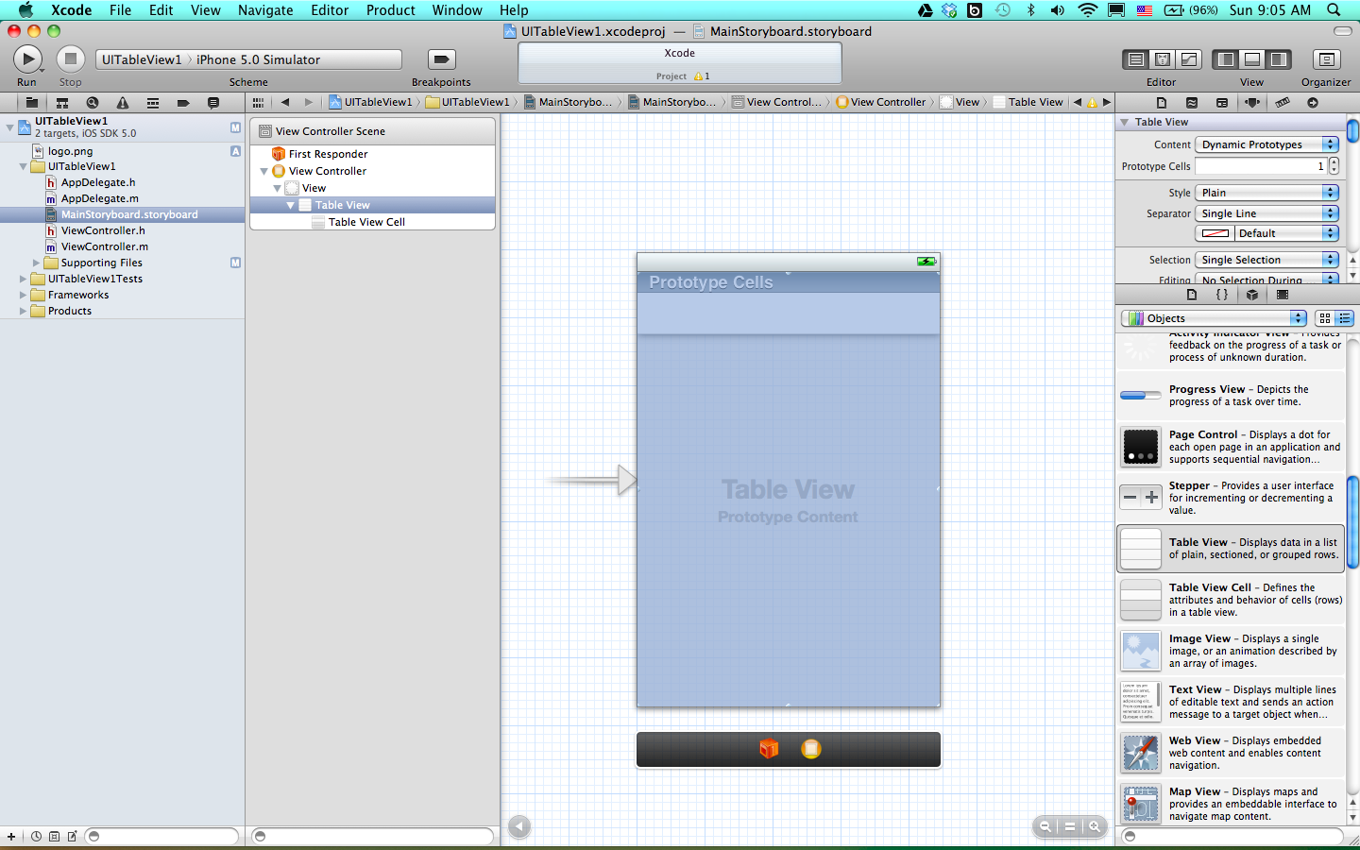The image size is (1360, 850).
Task: Show the Code Snippet library
Action: [x=1222, y=295]
